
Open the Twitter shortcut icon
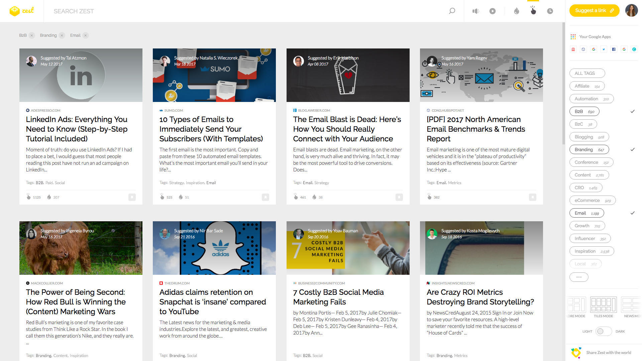point(604,49)
